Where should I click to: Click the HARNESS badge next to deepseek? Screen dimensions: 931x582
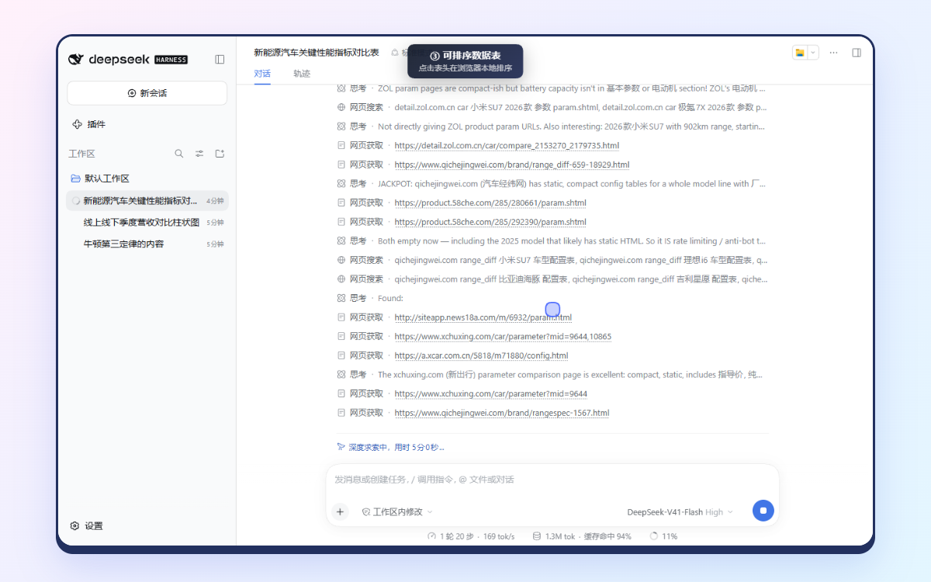[171, 60]
